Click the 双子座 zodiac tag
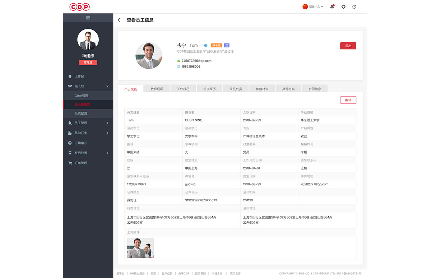 point(216,45)
